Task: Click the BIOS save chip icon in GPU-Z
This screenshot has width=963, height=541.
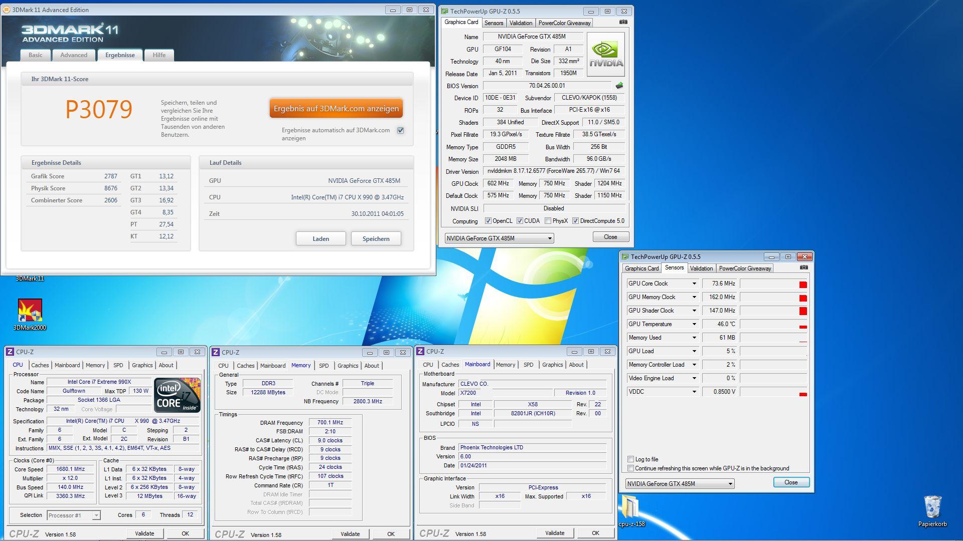Action: tap(619, 86)
